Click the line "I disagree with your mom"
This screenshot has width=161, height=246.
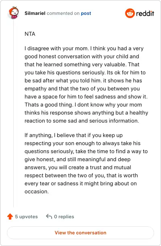tap(56, 49)
